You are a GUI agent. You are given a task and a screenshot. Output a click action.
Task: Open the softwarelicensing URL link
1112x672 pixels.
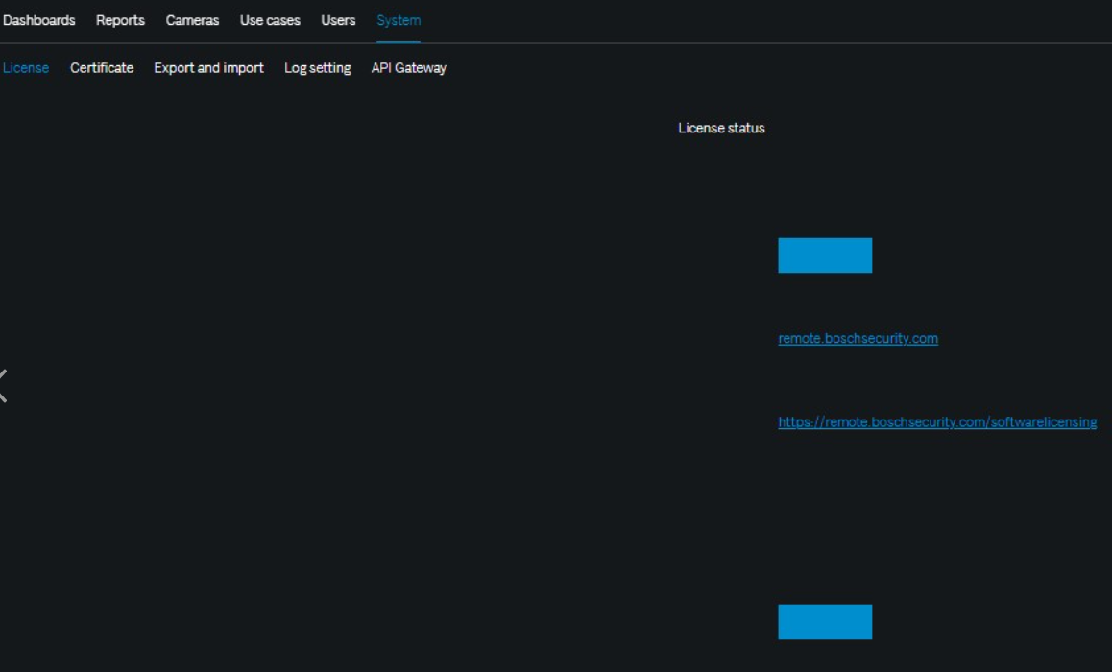click(937, 422)
